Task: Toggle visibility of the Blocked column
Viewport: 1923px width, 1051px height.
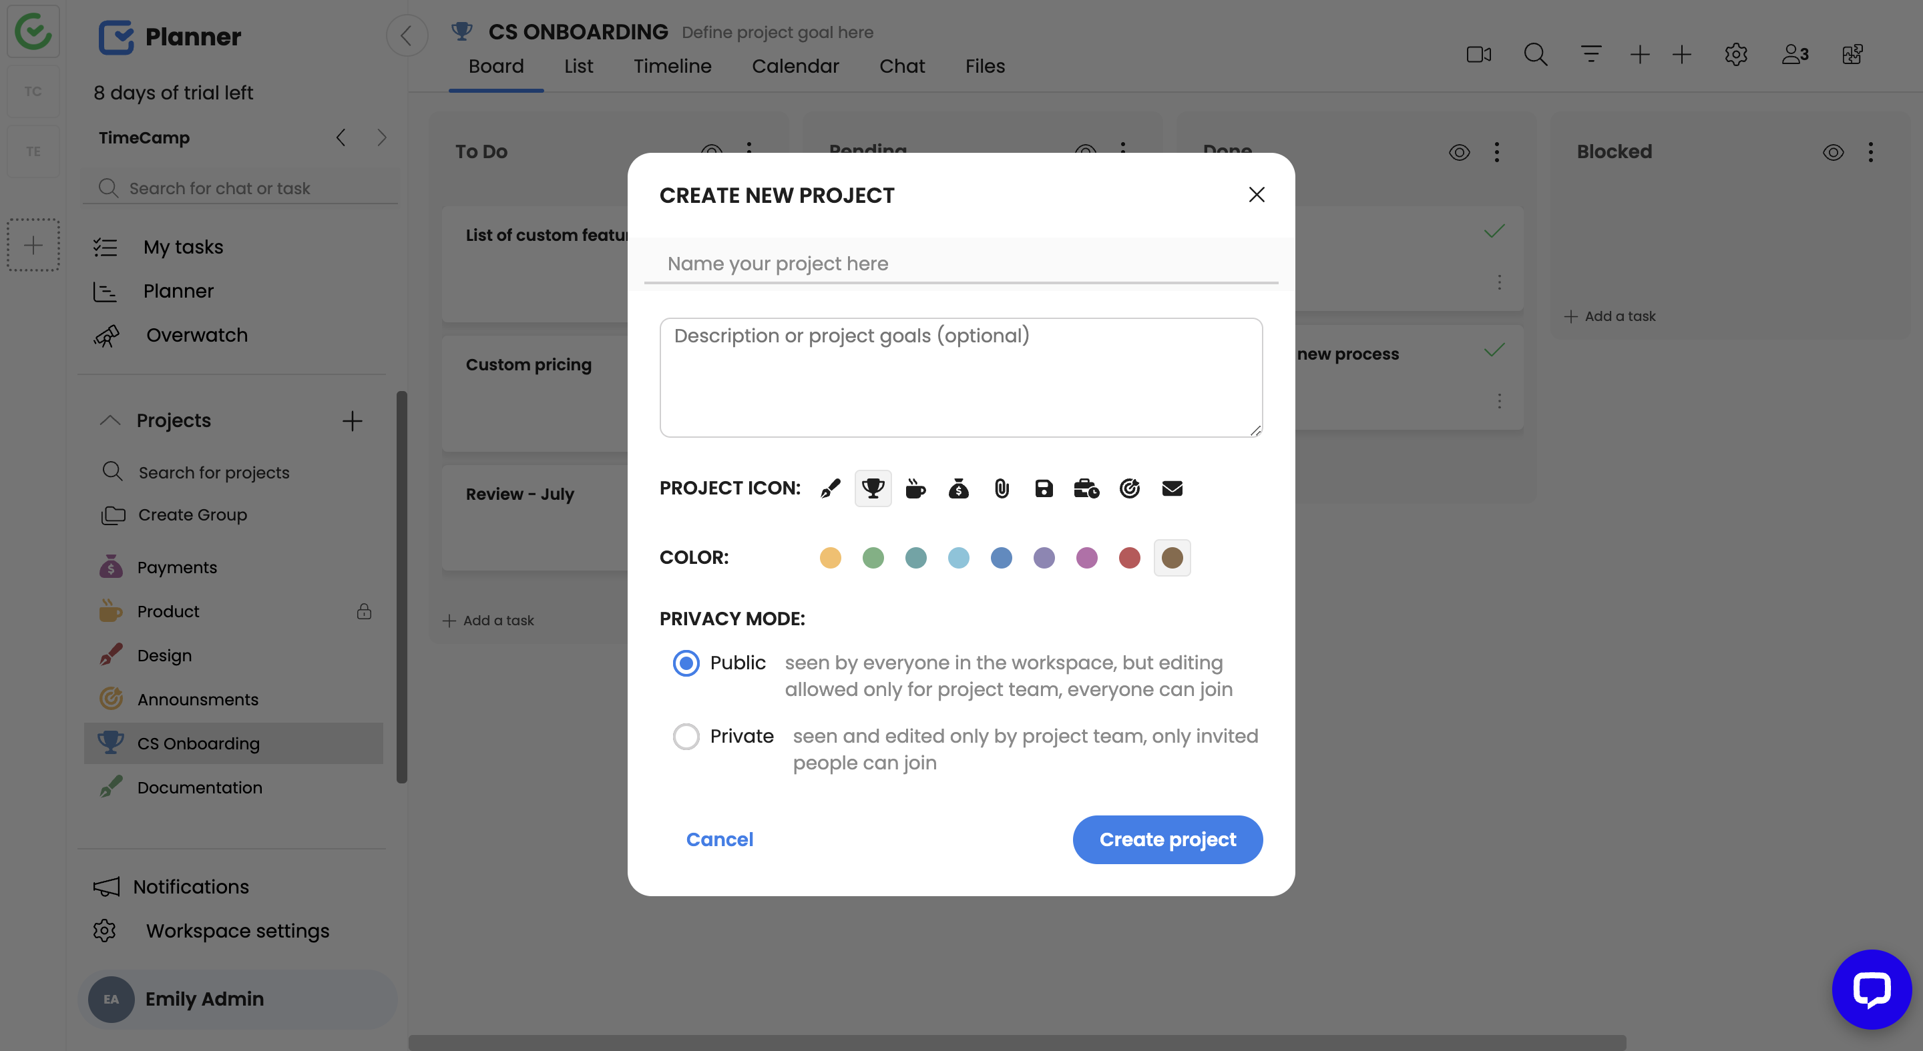Action: click(x=1833, y=152)
